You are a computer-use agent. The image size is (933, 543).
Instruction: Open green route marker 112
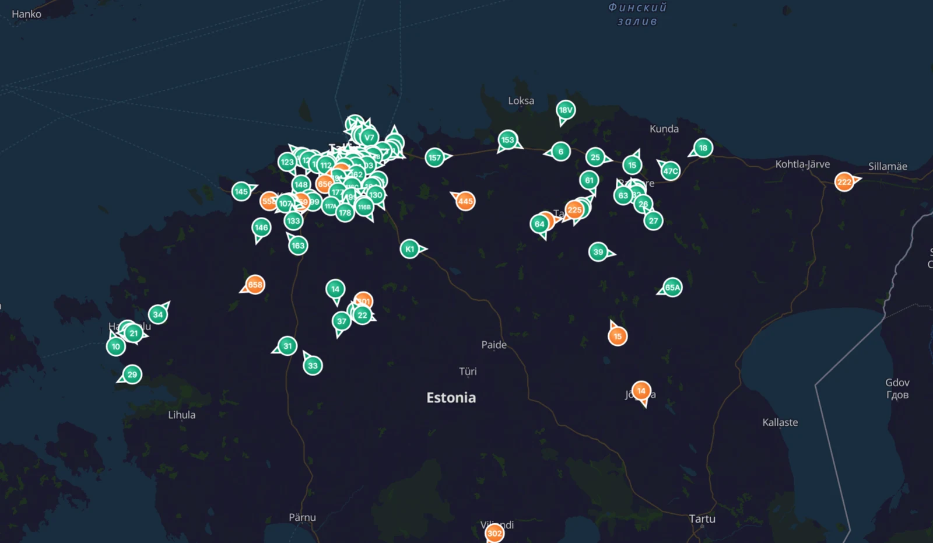coord(326,166)
